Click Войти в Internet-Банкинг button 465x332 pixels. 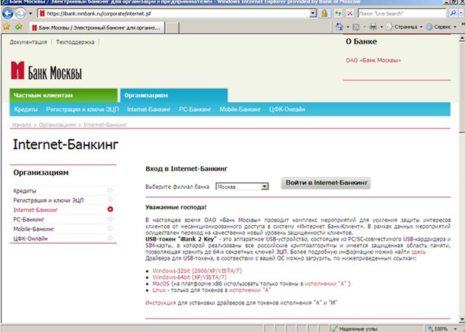(x=326, y=183)
